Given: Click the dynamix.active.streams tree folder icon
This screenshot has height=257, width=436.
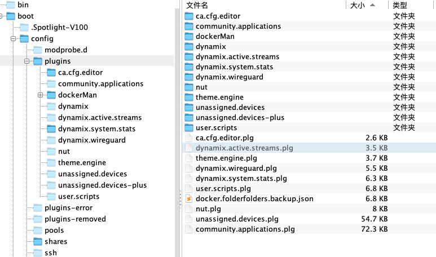Looking at the screenshot, I should coord(51,118).
